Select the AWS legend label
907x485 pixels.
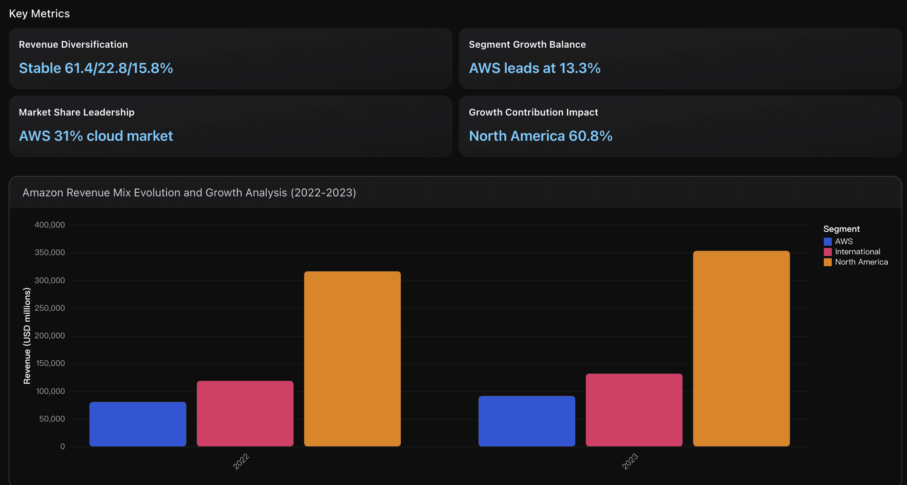coord(844,241)
